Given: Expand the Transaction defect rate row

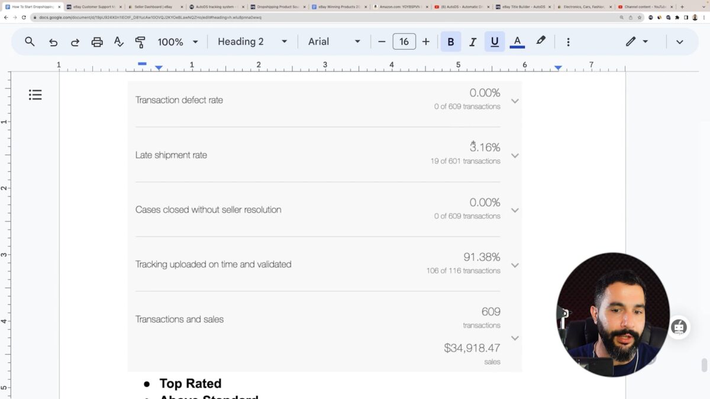Looking at the screenshot, I should [x=515, y=101].
